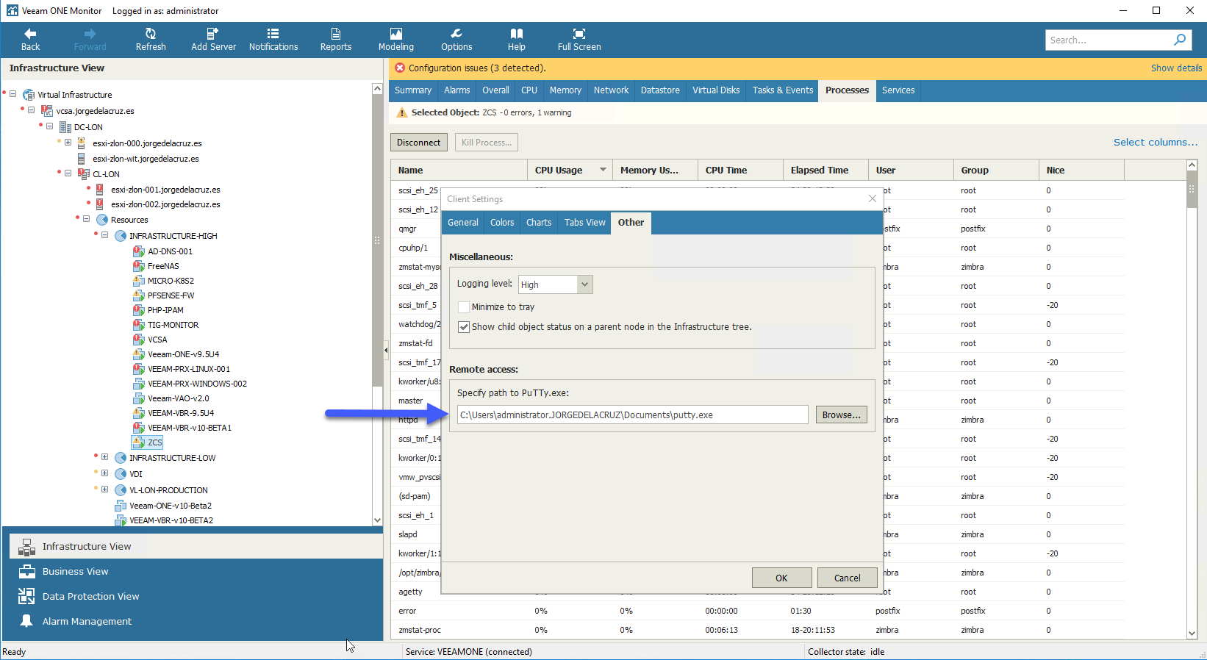Enable the Minimize to tray checkbox

pos(464,307)
